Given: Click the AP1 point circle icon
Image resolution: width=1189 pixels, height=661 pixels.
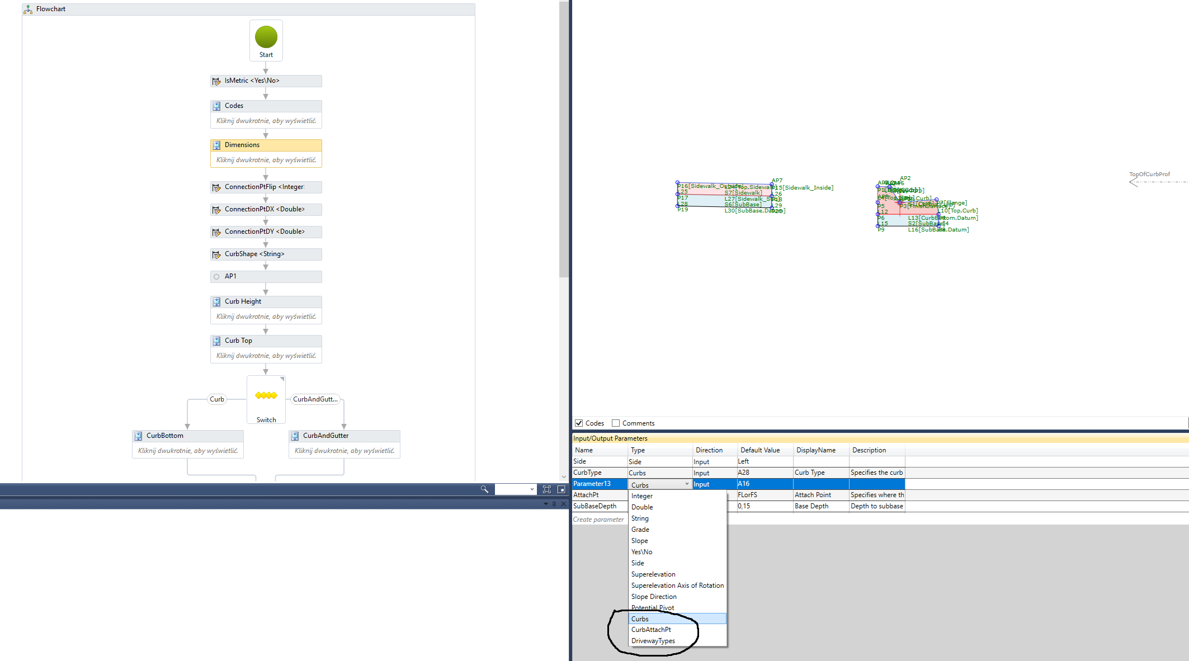Looking at the screenshot, I should (x=216, y=277).
